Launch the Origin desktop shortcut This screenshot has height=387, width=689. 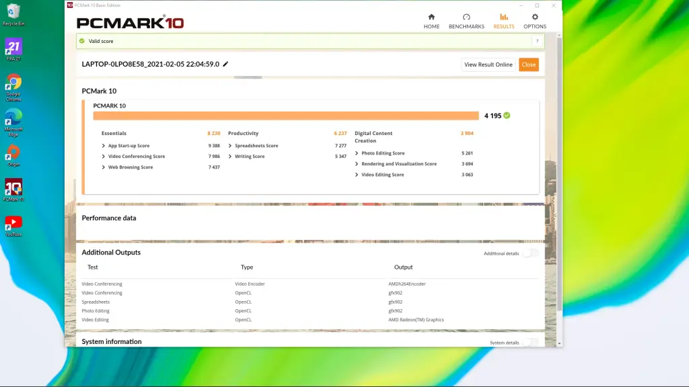pyautogui.click(x=13, y=155)
